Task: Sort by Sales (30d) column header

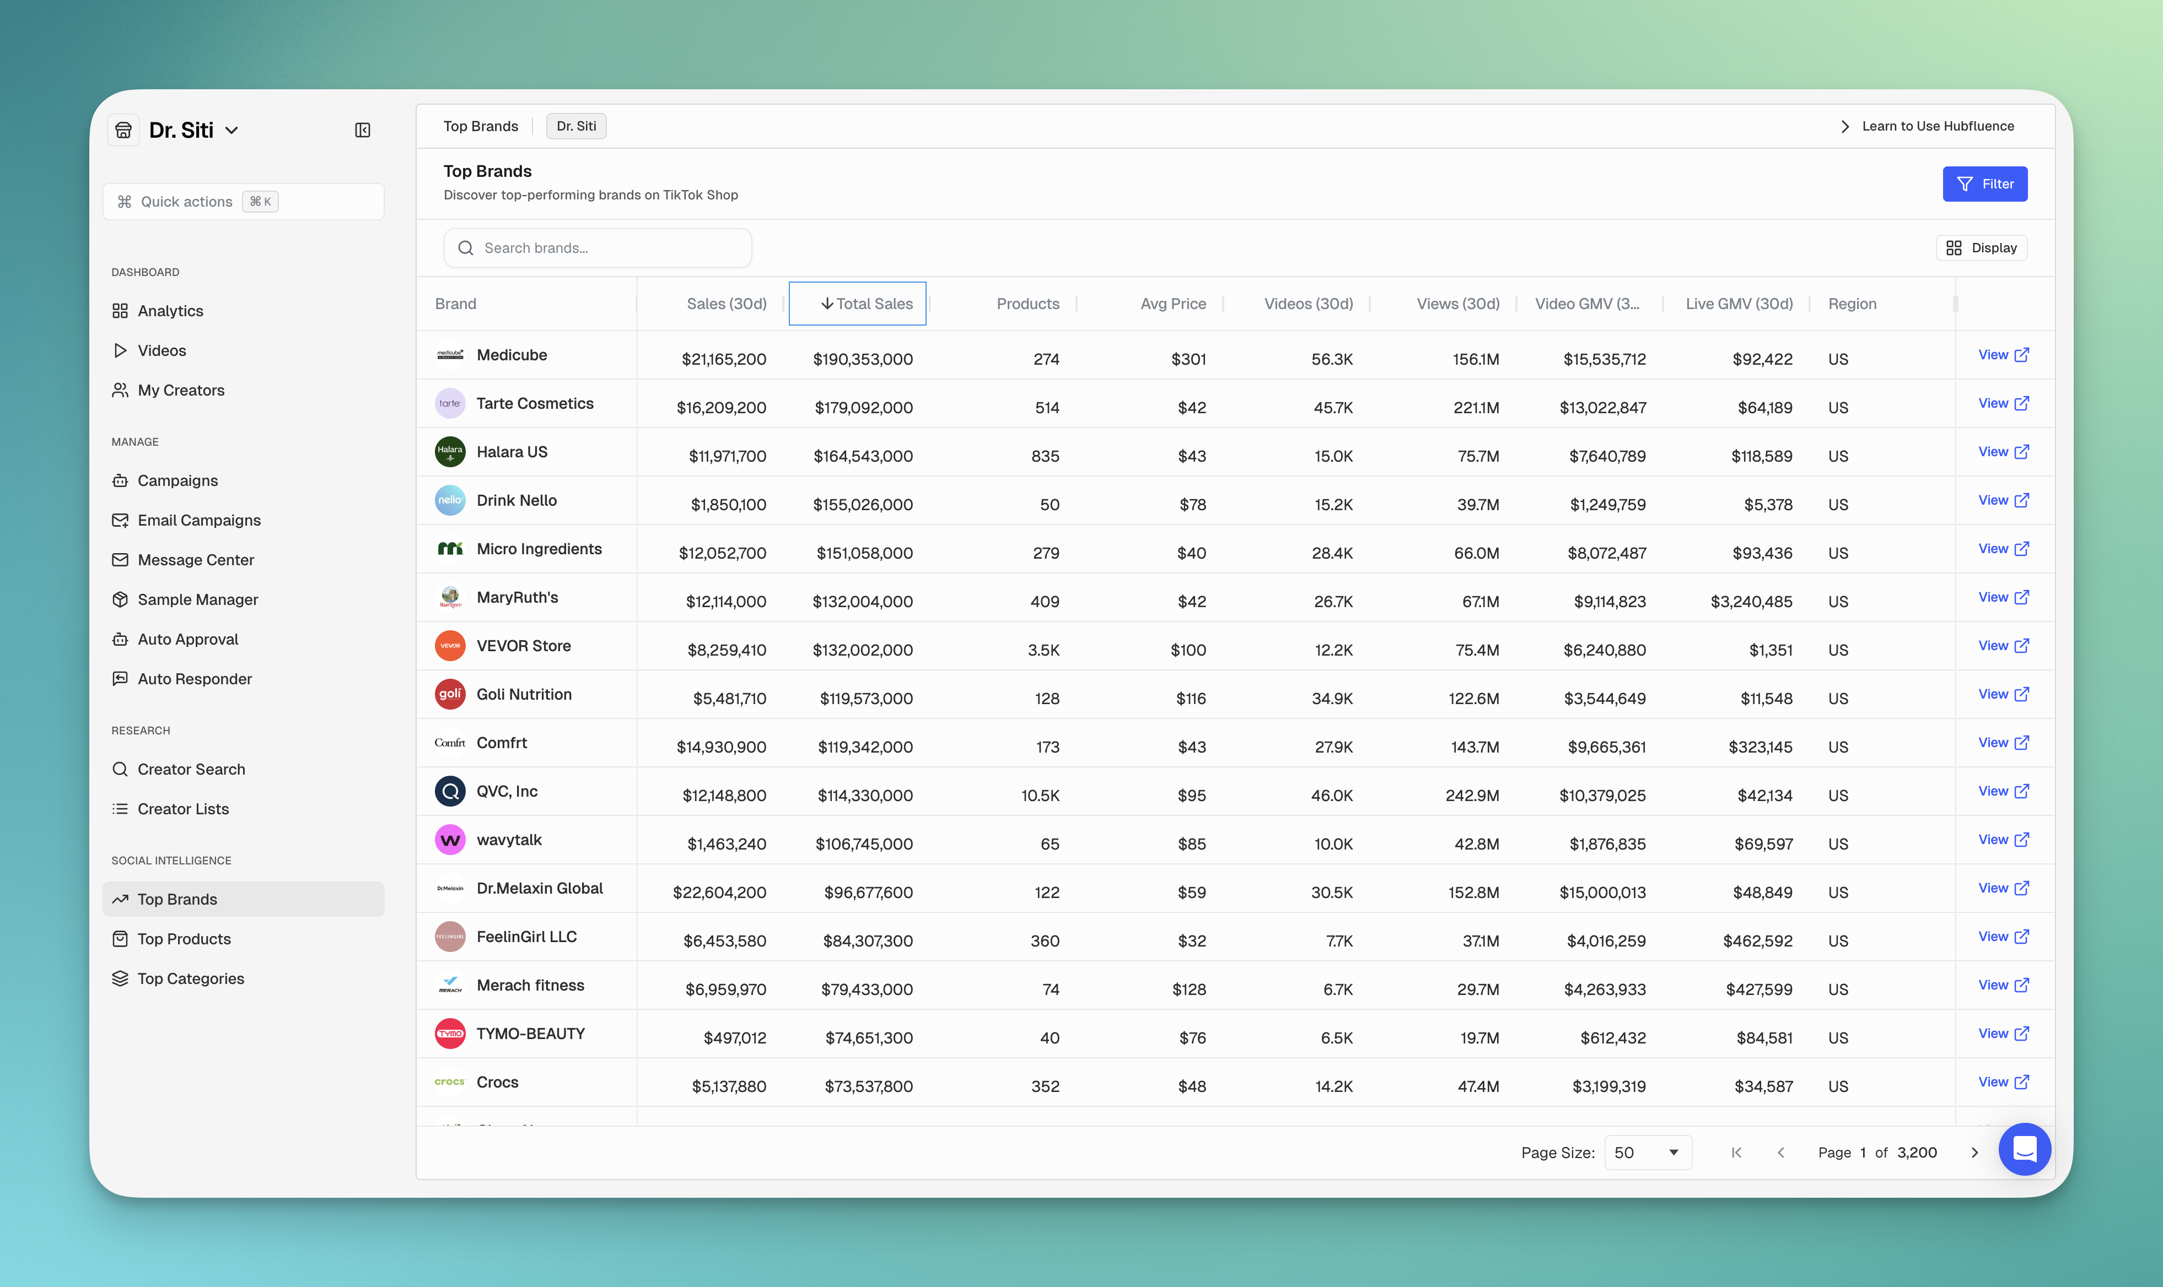Action: point(726,304)
